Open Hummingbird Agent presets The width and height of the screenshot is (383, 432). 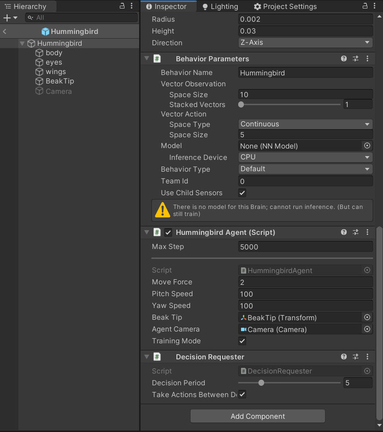tap(356, 232)
